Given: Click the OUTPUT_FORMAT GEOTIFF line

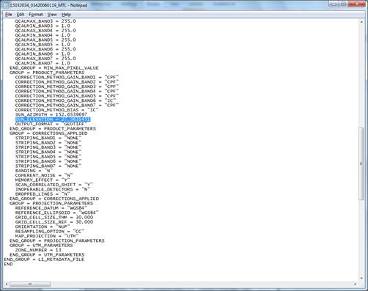Looking at the screenshot, I should pos(49,124).
